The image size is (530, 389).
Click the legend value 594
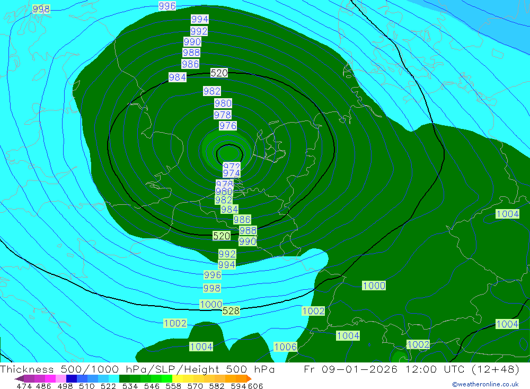pos(238,386)
